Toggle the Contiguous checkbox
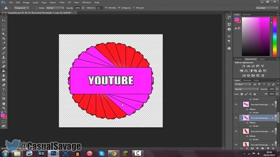Screen dimensions: 280x157 (x=119, y=8)
